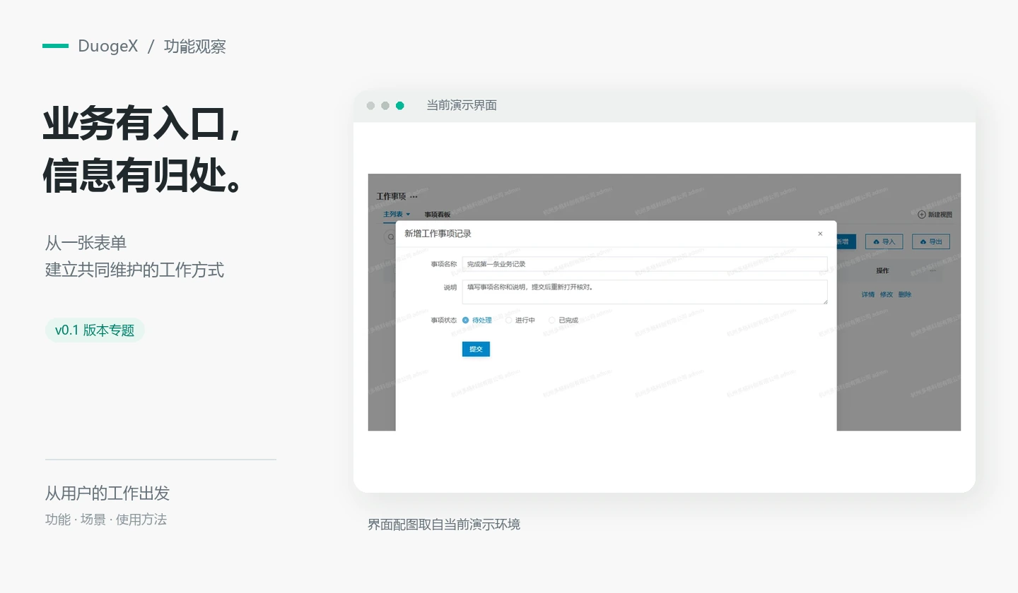
Task: Open 新建视图 with plus icon
Action: click(x=935, y=215)
